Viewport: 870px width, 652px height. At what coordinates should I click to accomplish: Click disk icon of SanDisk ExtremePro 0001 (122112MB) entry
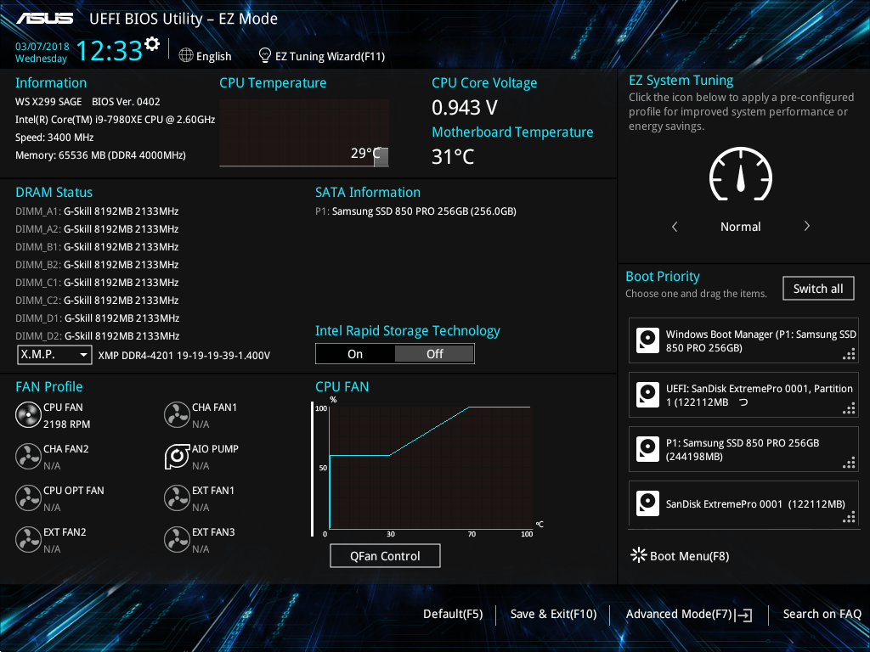pyautogui.click(x=647, y=503)
